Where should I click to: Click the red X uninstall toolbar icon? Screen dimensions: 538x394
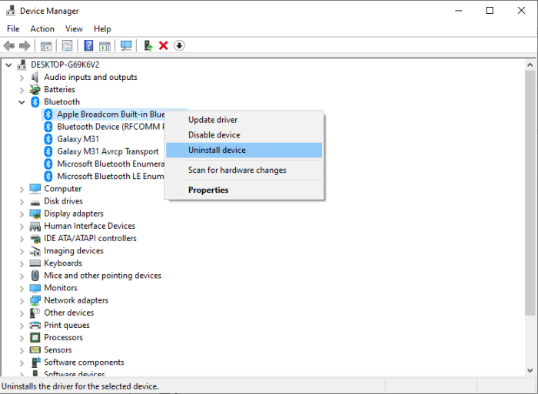163,45
